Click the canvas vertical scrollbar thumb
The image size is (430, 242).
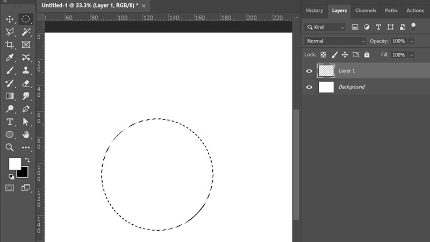tap(296, 165)
